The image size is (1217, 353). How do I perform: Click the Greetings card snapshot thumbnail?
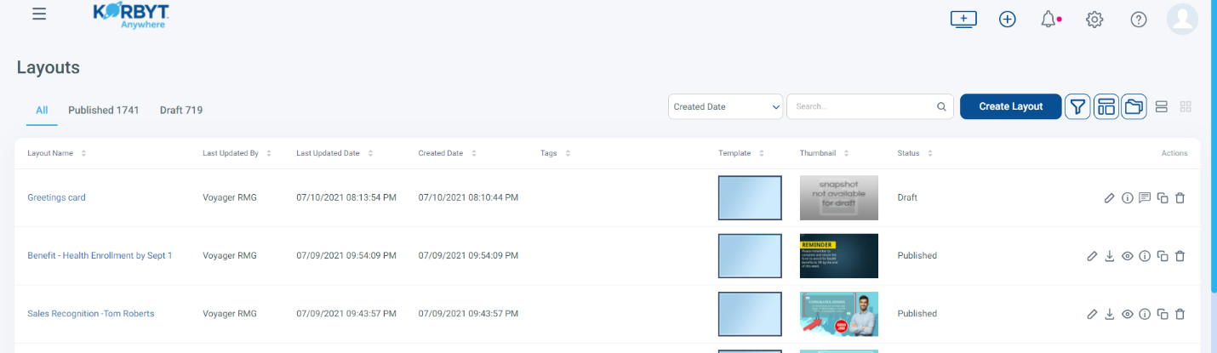click(x=839, y=197)
